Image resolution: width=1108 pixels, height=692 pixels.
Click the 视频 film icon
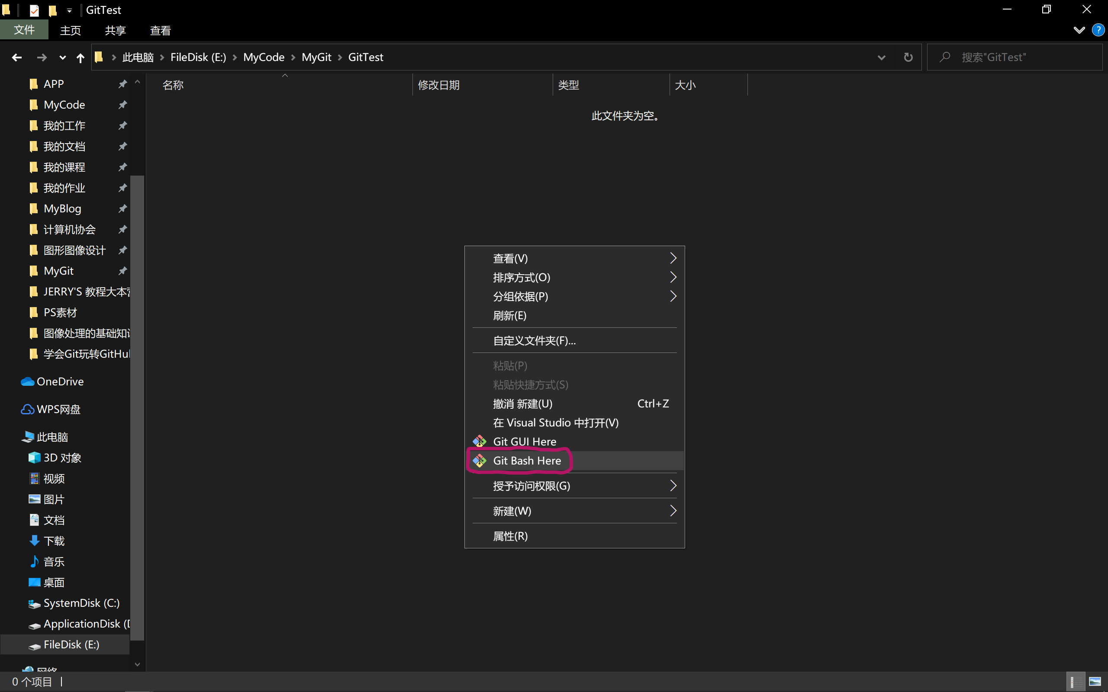pyautogui.click(x=34, y=478)
